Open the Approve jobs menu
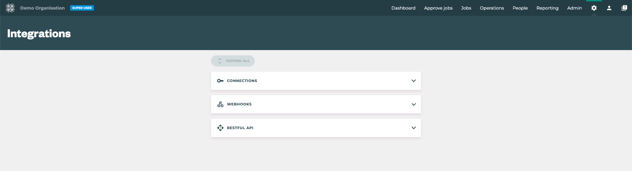The height and width of the screenshot is (171, 632). [x=438, y=8]
